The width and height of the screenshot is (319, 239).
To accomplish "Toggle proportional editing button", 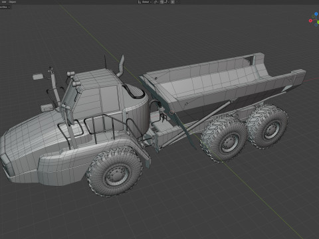I will point(173,2).
